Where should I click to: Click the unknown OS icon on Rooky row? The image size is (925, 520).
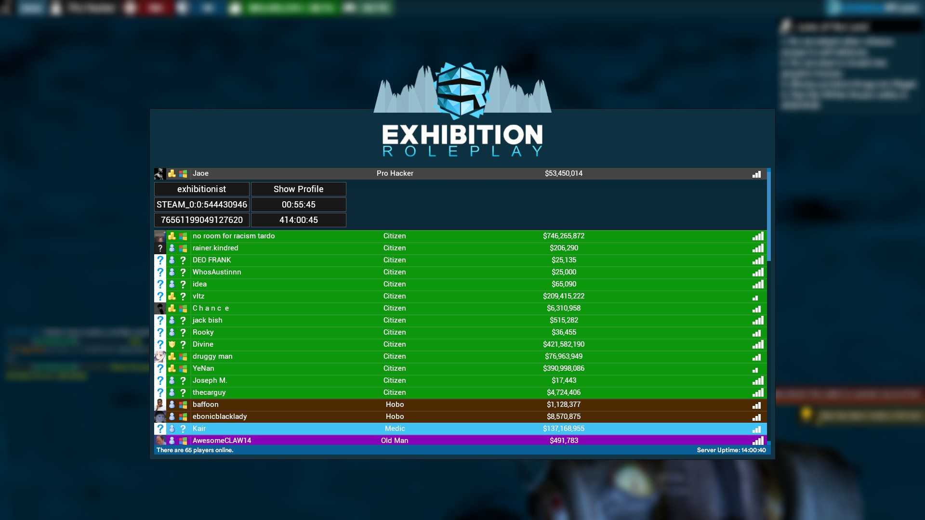(183, 333)
